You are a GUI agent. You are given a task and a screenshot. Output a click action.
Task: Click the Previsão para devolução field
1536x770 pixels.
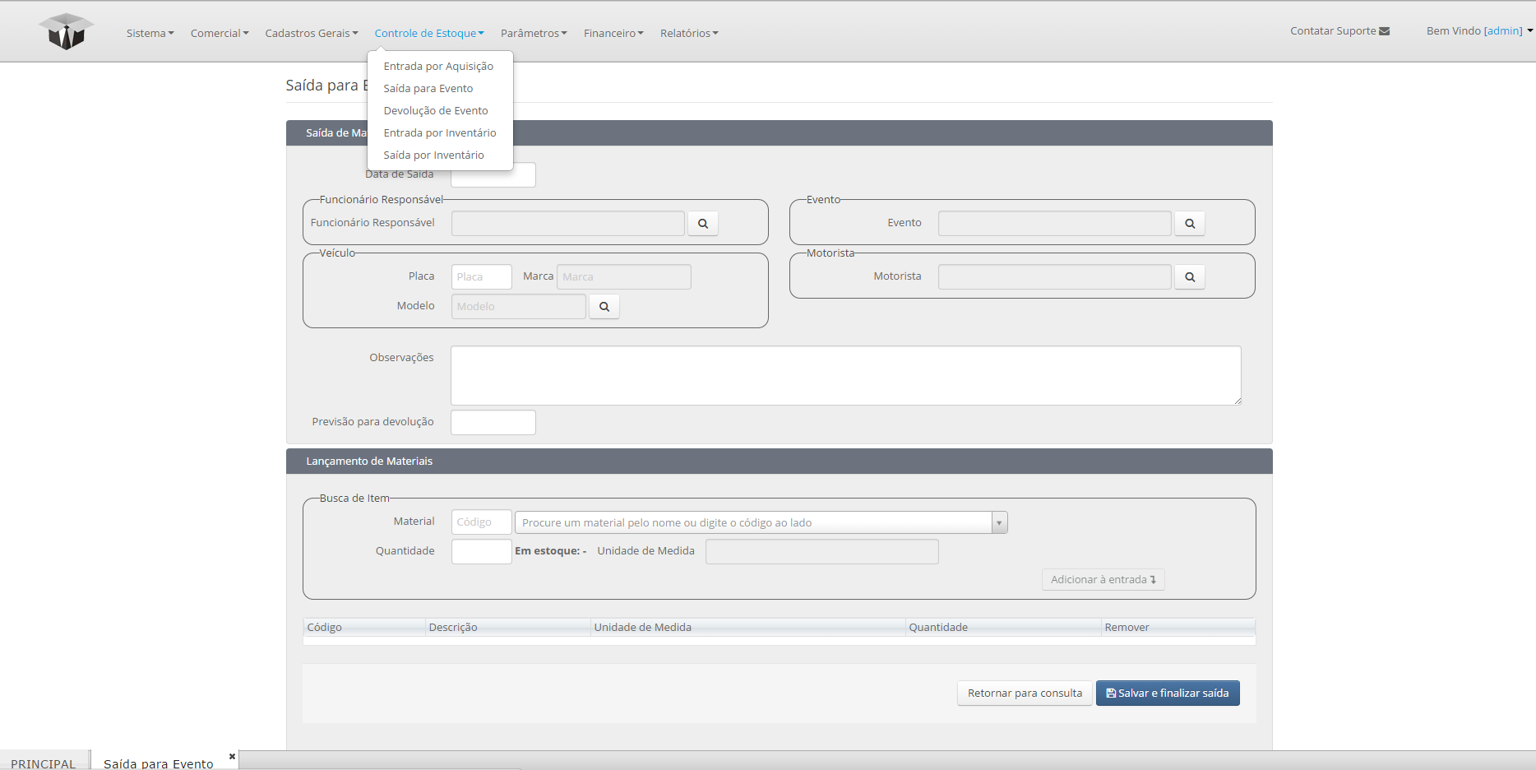click(493, 423)
